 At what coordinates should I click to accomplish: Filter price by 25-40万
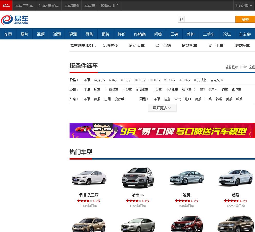(170, 80)
